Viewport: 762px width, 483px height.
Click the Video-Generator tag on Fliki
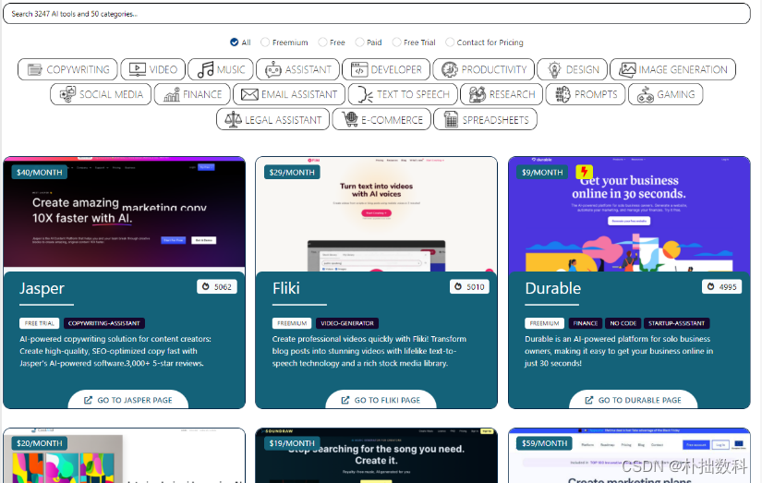(347, 323)
